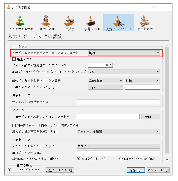178x181 pixels.
Task: Minimize the シンプルな設定 window
Action: point(144,7)
